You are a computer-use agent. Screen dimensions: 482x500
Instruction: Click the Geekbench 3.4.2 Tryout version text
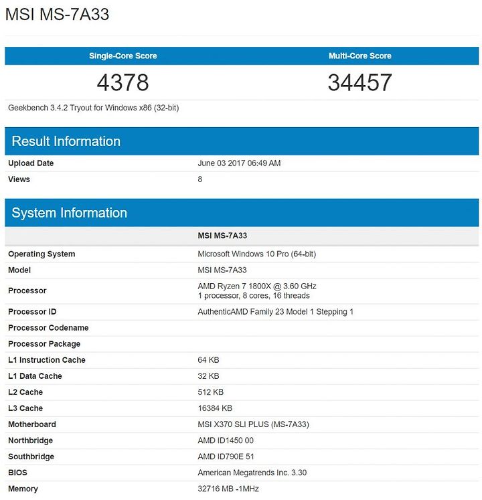click(94, 108)
